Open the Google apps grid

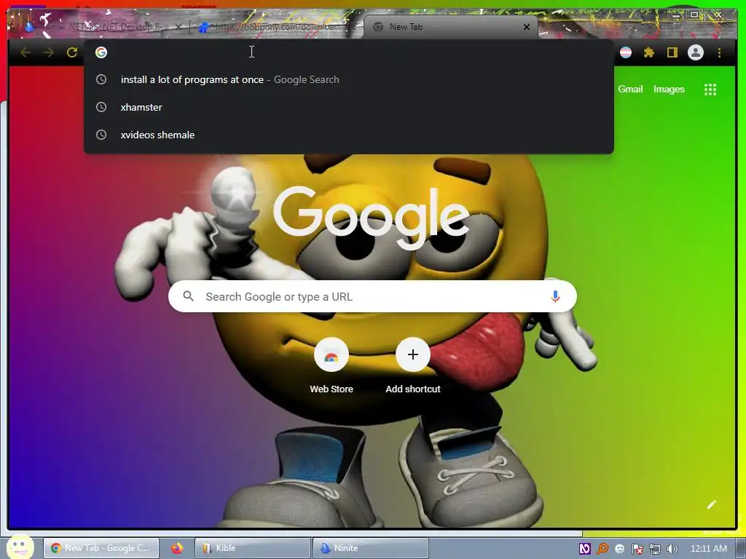coord(710,90)
